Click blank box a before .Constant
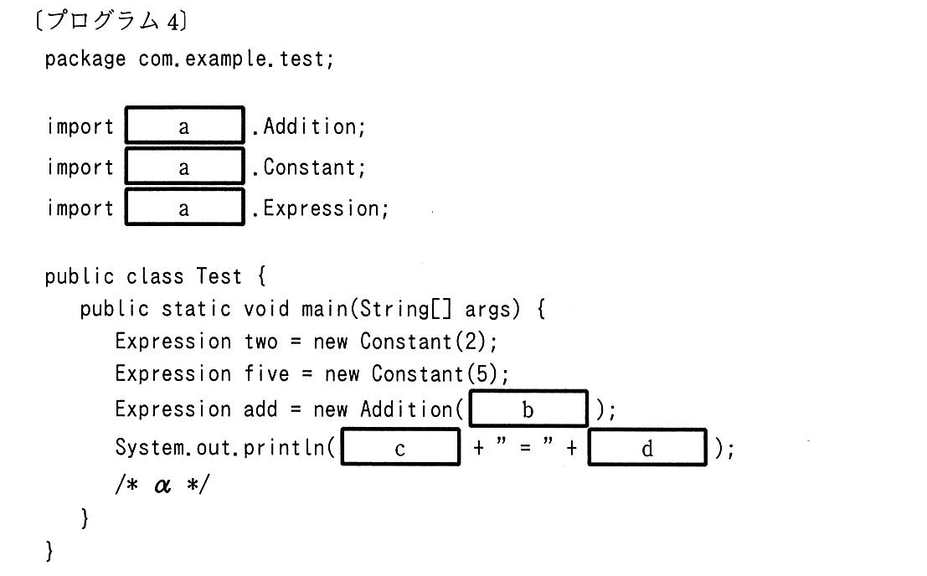This screenshot has height=576, width=927. [x=184, y=166]
